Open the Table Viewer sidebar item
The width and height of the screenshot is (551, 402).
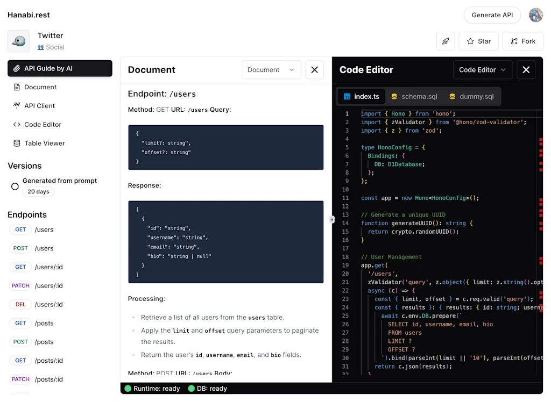pos(44,143)
